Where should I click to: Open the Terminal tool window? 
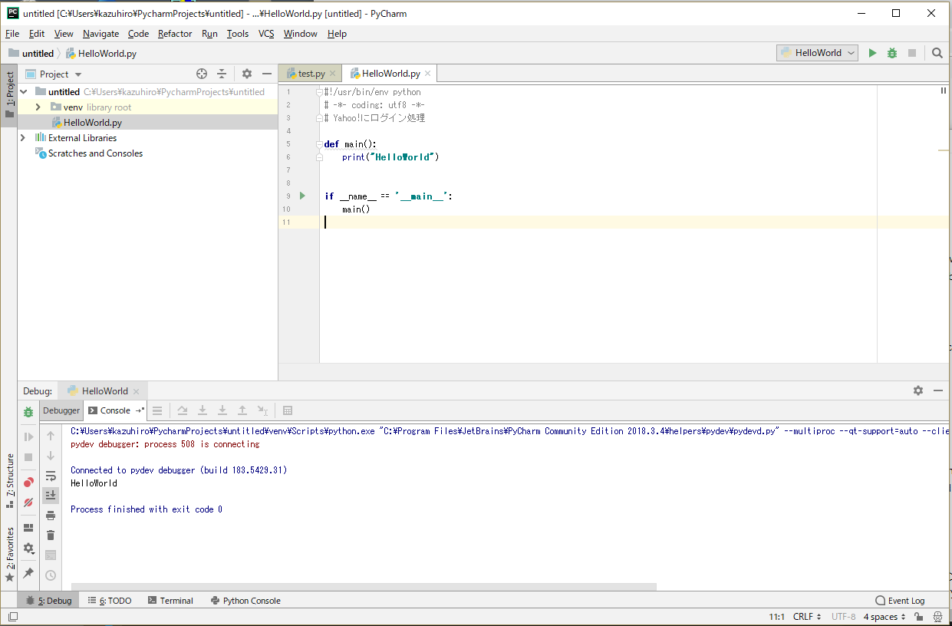coord(170,601)
